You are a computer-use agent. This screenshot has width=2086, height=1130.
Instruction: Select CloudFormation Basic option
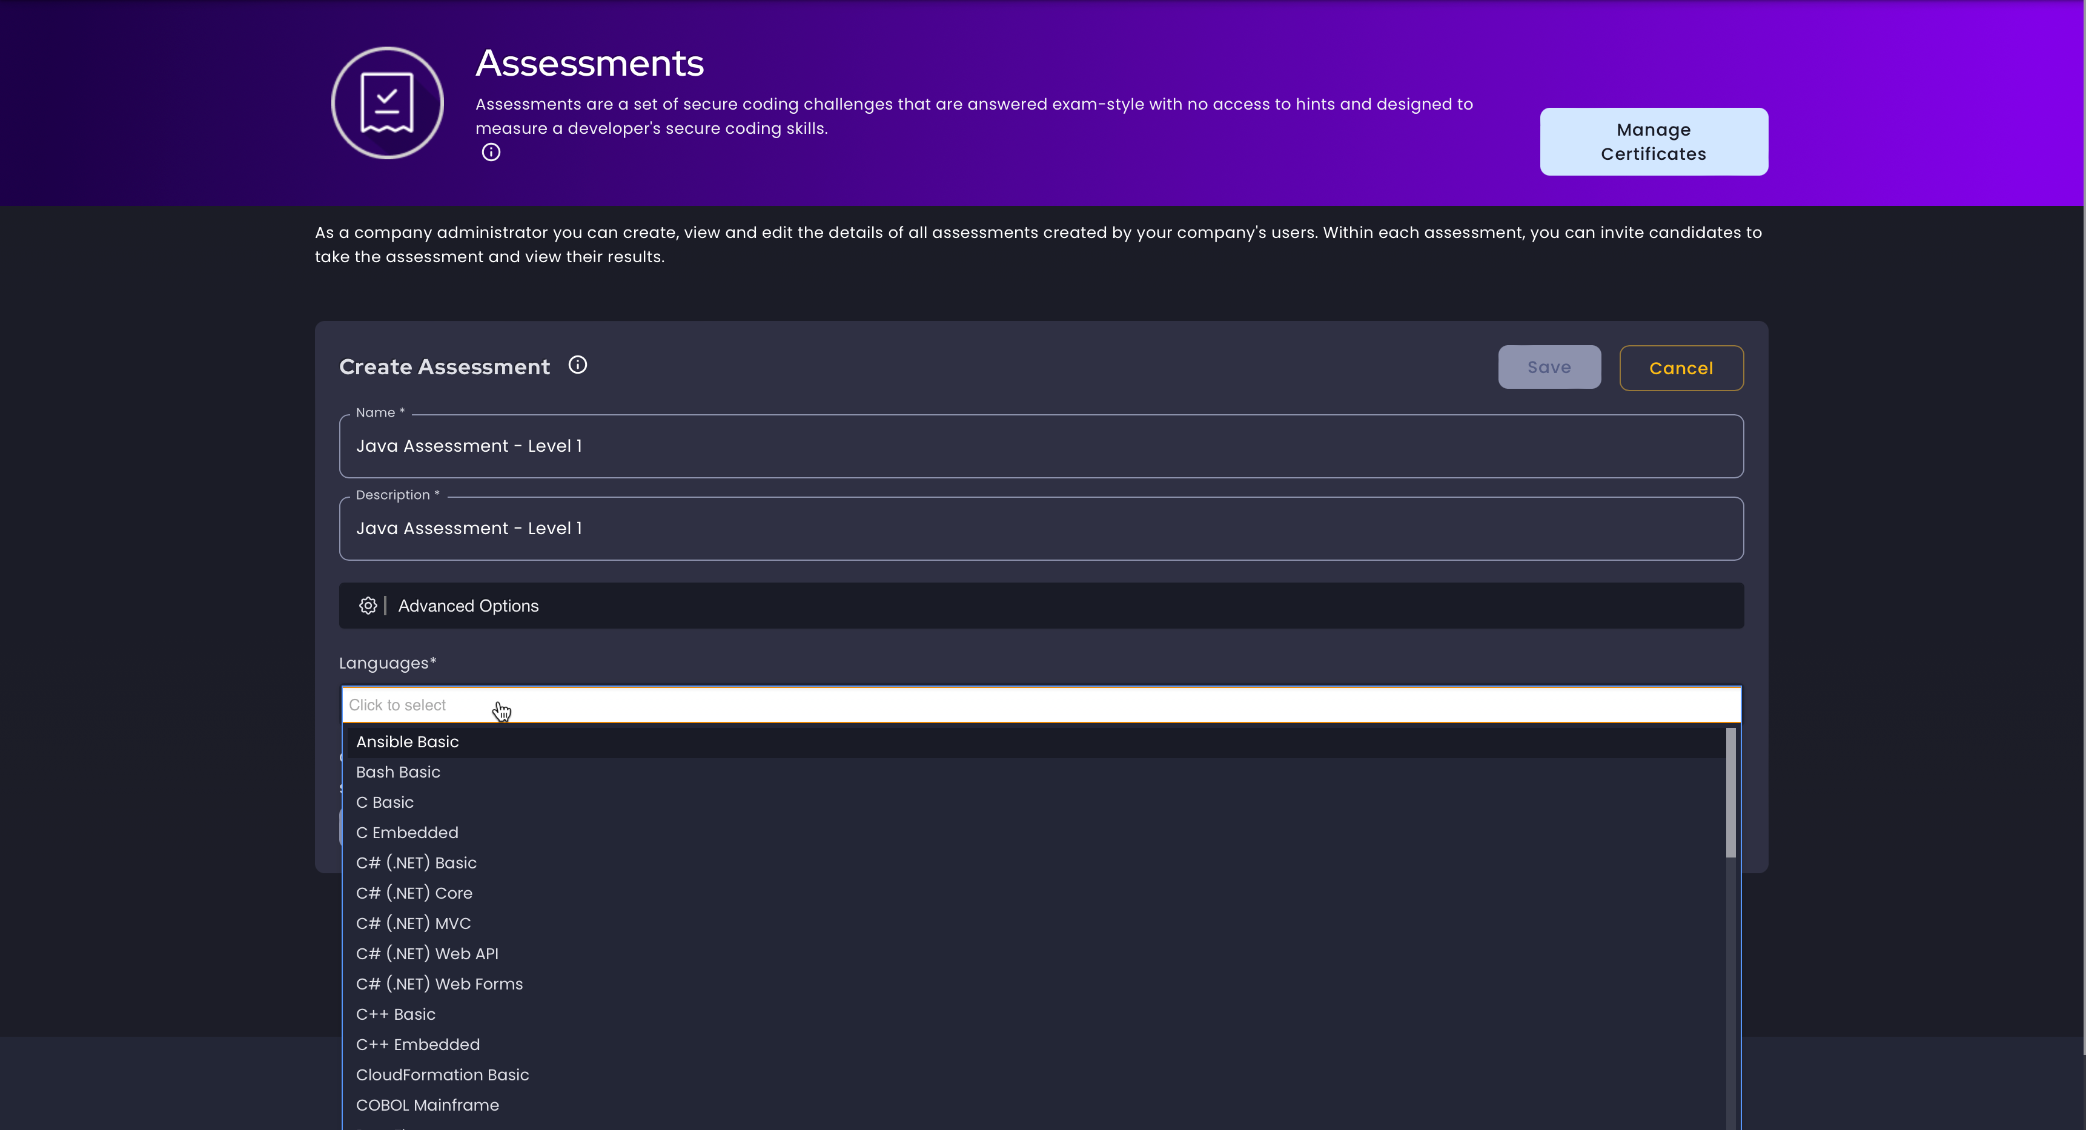click(x=1035, y=1075)
